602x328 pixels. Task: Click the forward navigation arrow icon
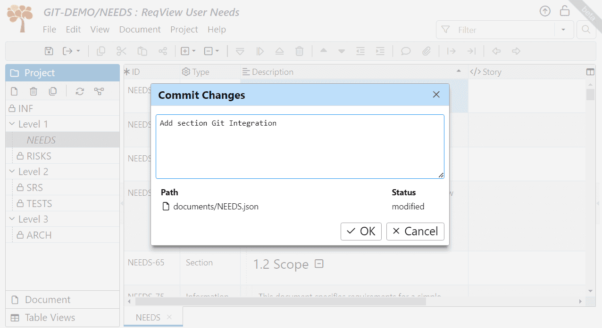pyautogui.click(x=516, y=51)
